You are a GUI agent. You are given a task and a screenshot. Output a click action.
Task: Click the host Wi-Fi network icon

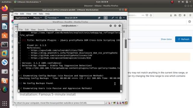(x=179, y=2)
